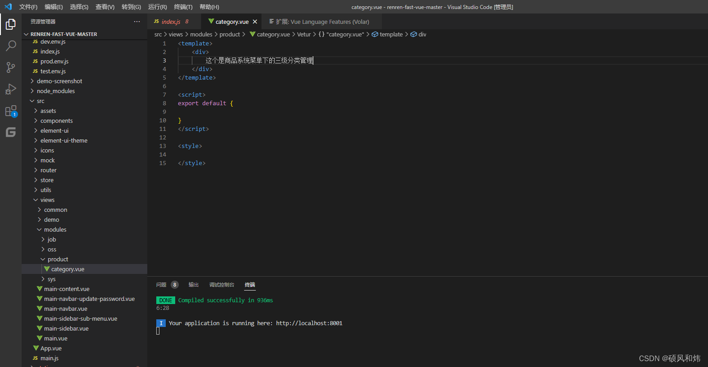Viewport: 708px width, 367px height.
Task: Expand the icons folder
Action: pos(85,150)
